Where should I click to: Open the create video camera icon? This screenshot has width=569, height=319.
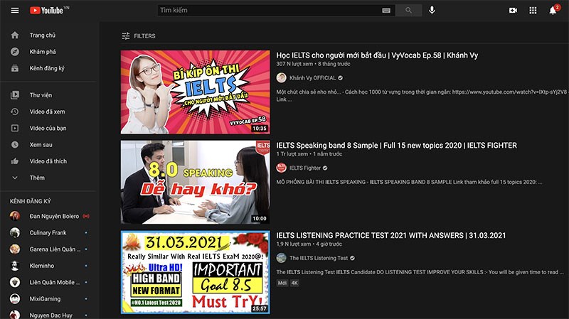tap(513, 11)
